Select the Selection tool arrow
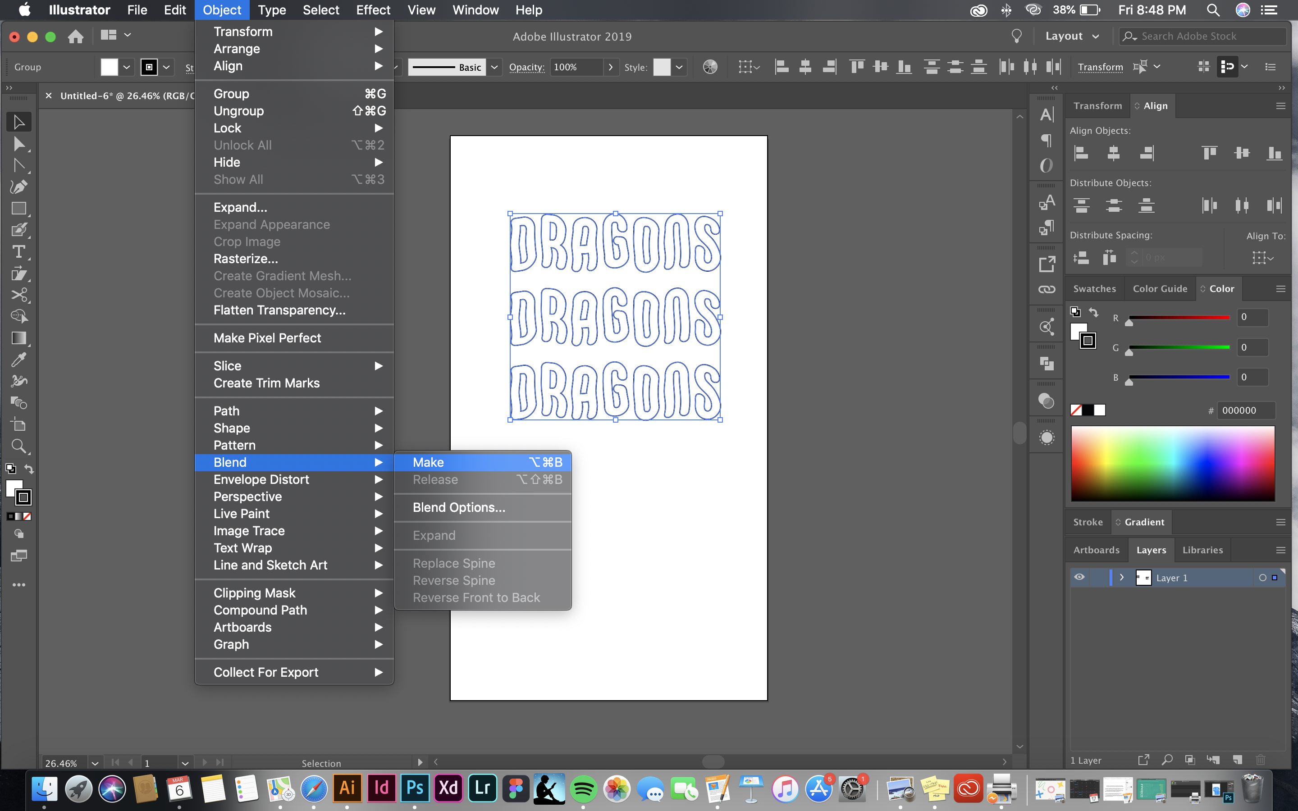The image size is (1298, 811). pos(19,122)
